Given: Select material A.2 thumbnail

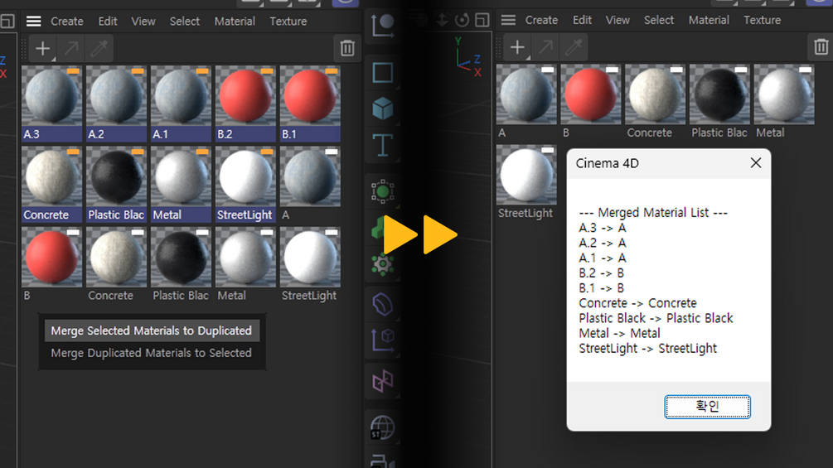Looking at the screenshot, I should click(x=116, y=96).
